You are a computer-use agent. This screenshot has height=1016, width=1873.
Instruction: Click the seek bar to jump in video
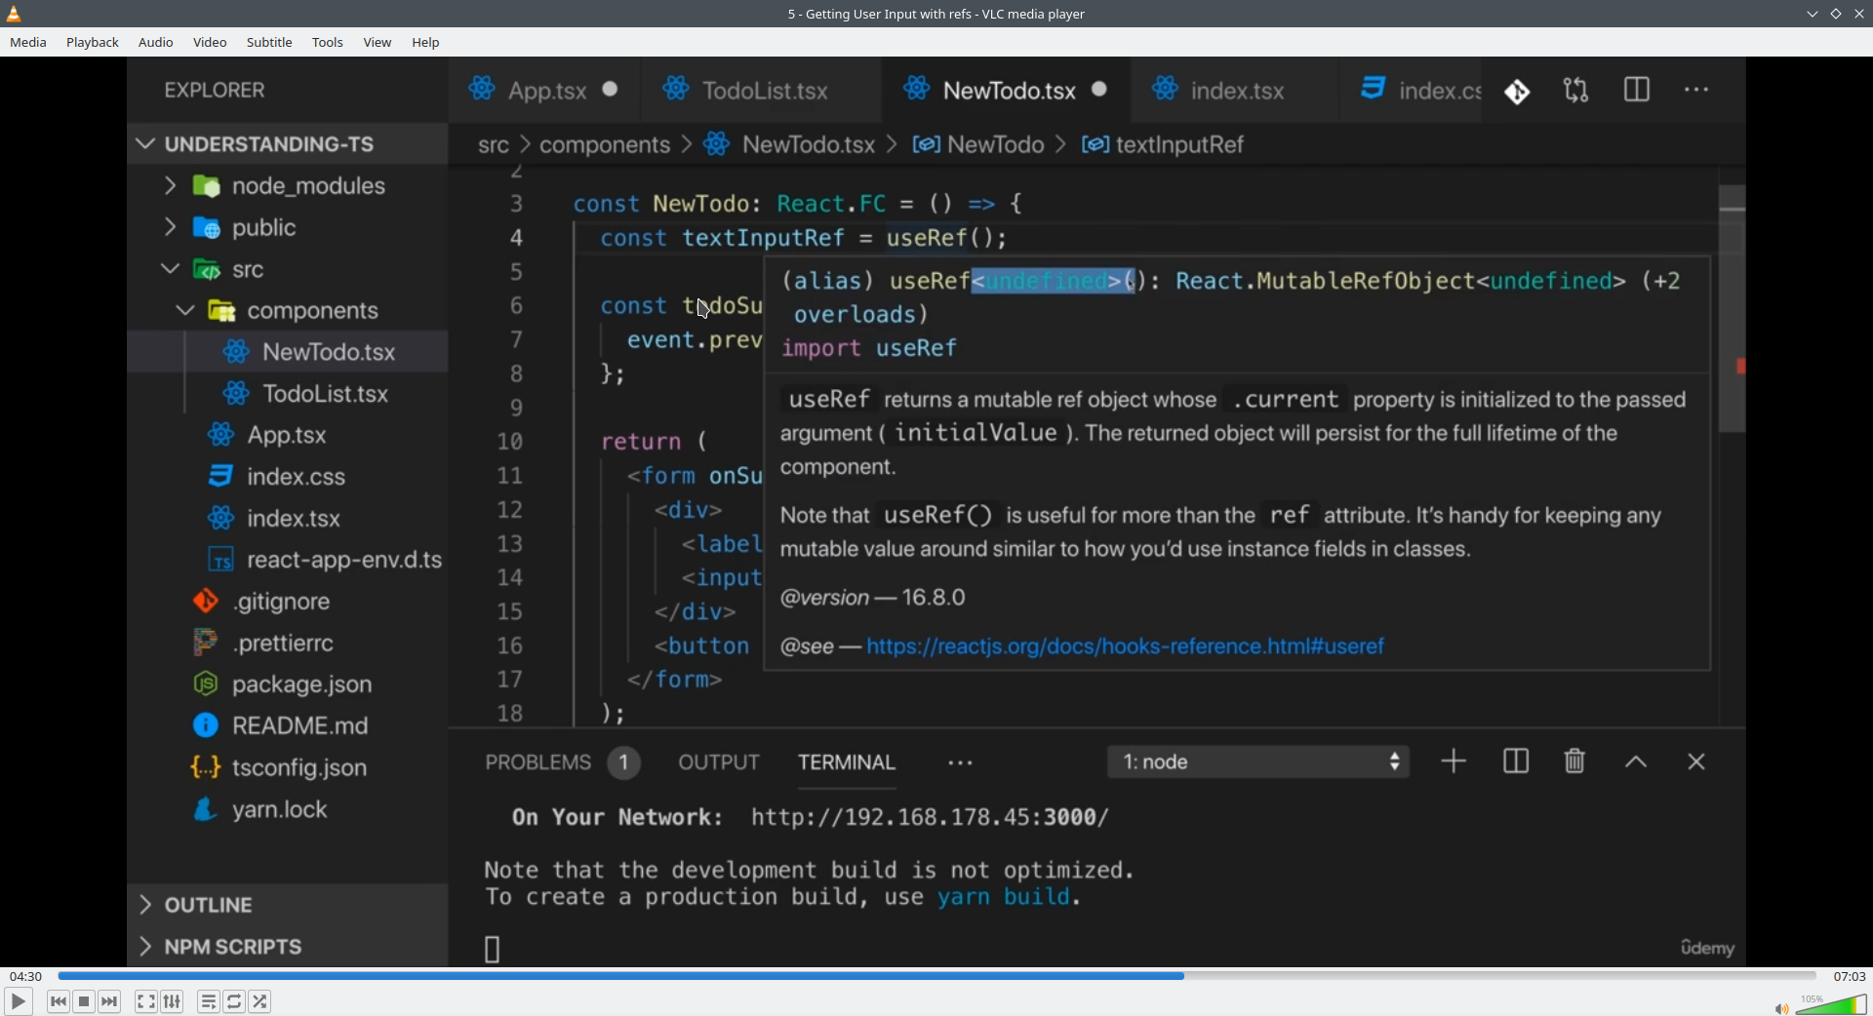(936, 975)
